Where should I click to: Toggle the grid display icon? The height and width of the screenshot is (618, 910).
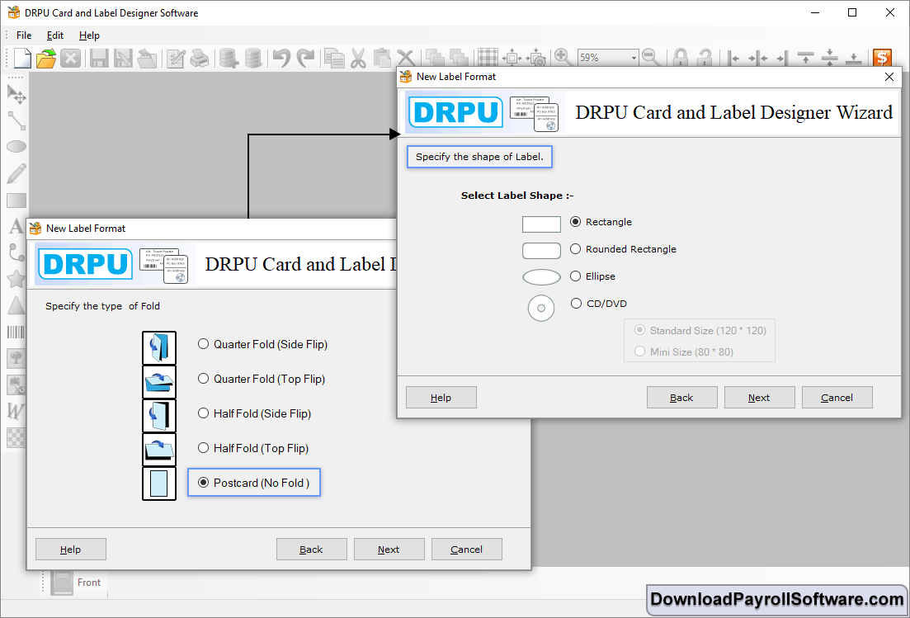pyautogui.click(x=488, y=58)
